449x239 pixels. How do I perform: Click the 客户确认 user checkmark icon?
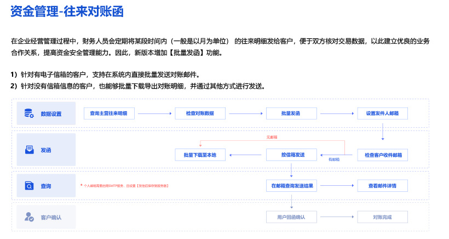coord(29,218)
